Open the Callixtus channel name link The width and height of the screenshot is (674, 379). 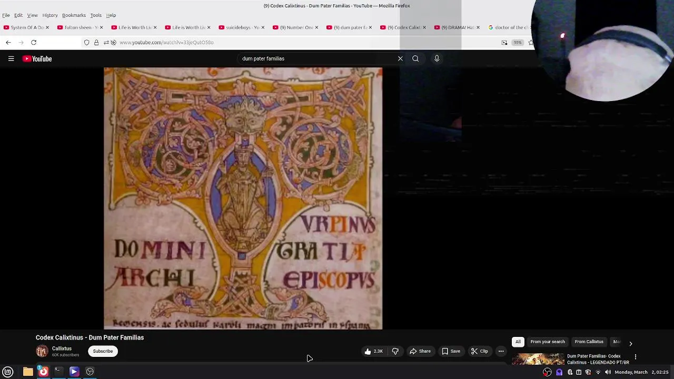[62, 348]
